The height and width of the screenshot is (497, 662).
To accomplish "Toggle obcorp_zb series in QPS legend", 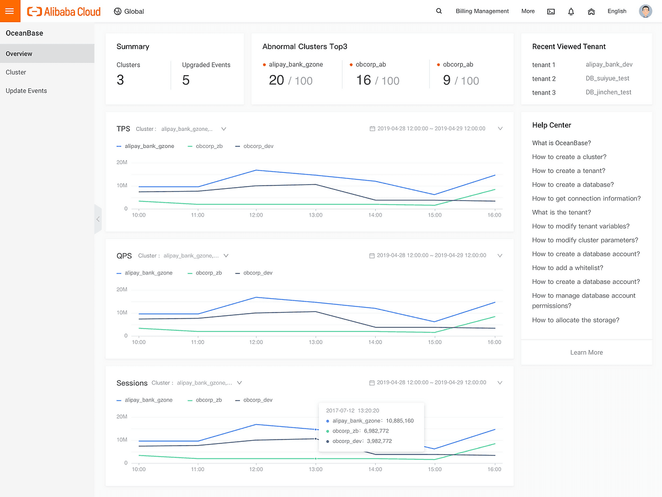I will (205, 273).
